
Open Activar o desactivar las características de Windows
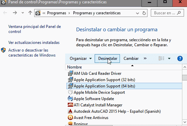tap(32, 53)
